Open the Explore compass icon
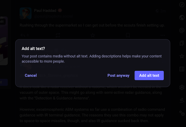The width and height of the screenshot is (186, 127). click(x=182, y=5)
